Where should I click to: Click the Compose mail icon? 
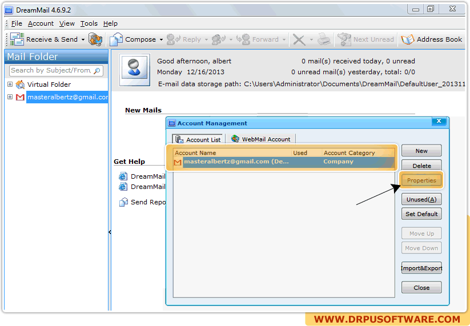click(x=117, y=39)
